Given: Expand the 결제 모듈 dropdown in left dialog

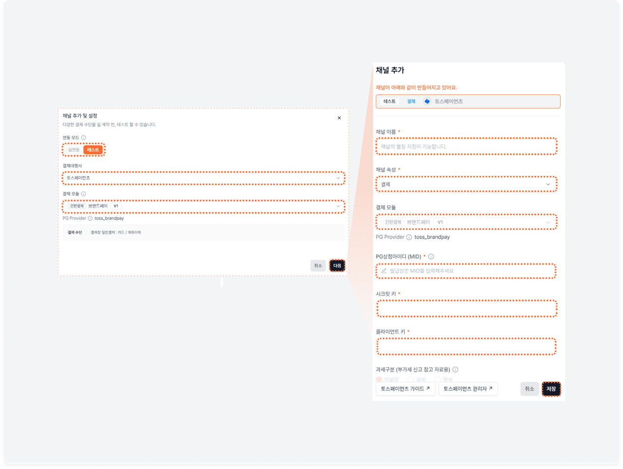Looking at the screenshot, I should pyautogui.click(x=203, y=206).
